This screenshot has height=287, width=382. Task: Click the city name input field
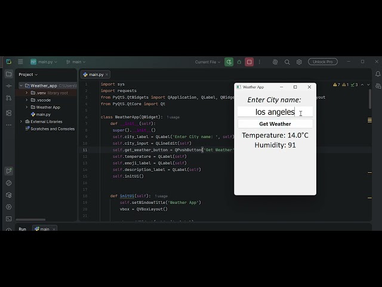pos(275,112)
